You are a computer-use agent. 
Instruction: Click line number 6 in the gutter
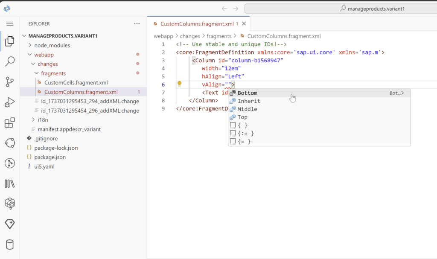[163, 84]
